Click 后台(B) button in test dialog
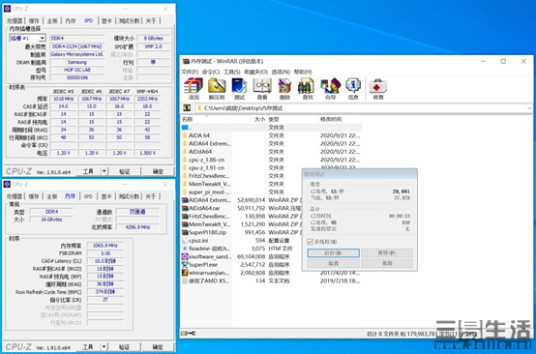Image resolution: width=536 pixels, height=354 pixels. 333,252
